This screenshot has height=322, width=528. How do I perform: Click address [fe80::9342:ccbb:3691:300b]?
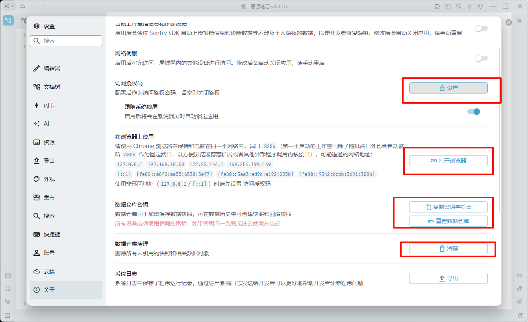tap(337, 174)
